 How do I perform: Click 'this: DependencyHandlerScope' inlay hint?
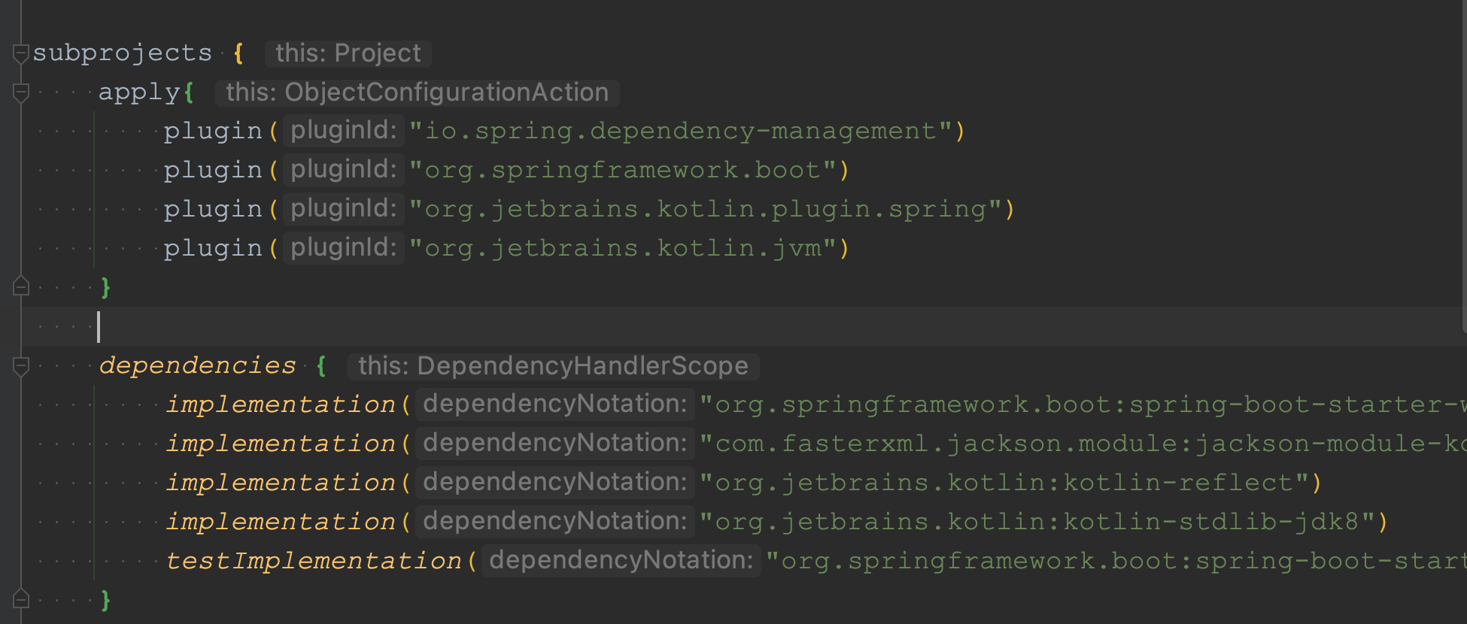point(553,366)
